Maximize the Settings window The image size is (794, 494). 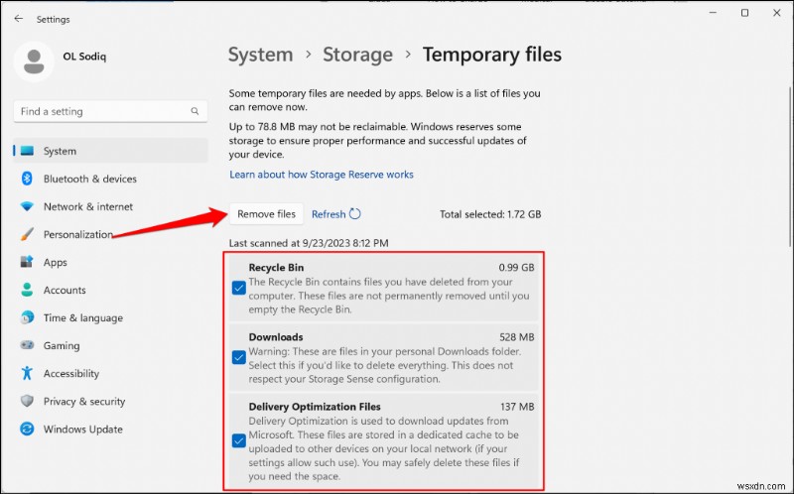tap(745, 13)
